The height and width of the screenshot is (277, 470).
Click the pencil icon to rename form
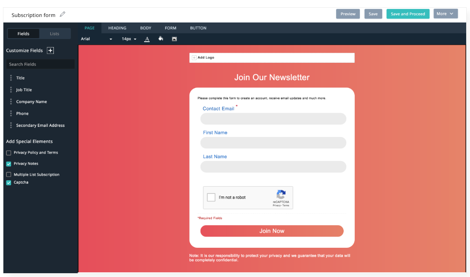[x=63, y=14]
